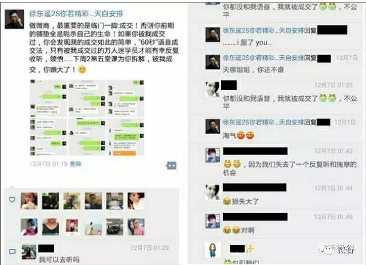Open the top-middle chat screenshot thumbnail
366x265 pixels.
coord(87,98)
